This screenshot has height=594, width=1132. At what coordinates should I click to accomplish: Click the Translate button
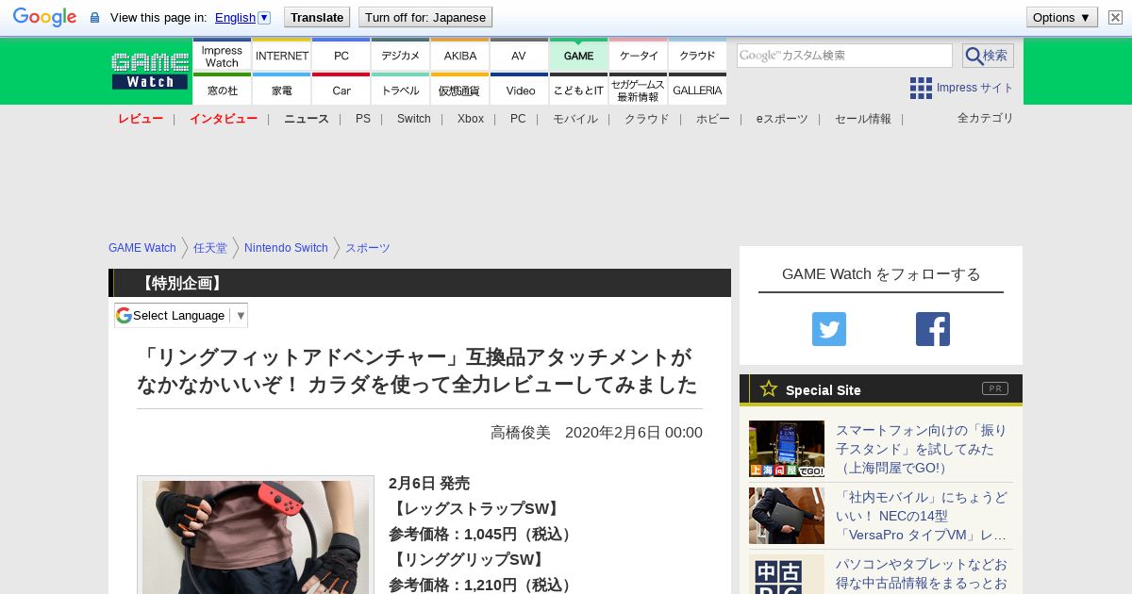[x=316, y=17]
